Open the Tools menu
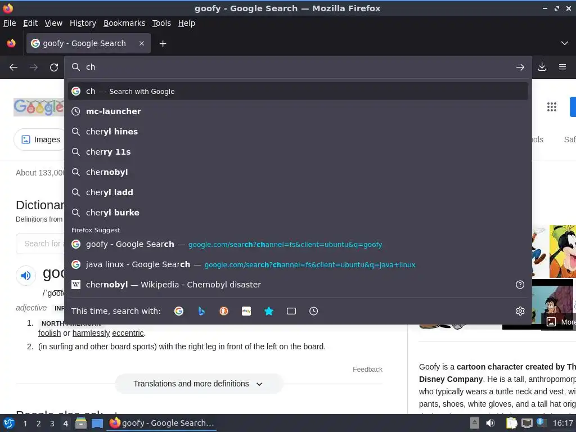The height and width of the screenshot is (432, 576). tap(161, 23)
